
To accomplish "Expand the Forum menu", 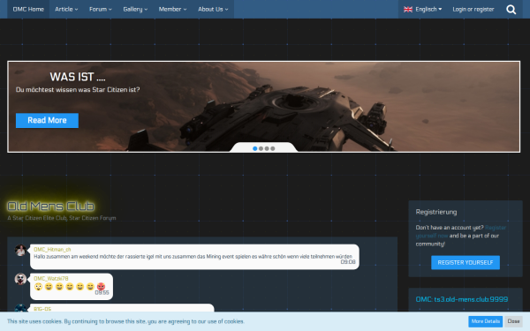I will click(101, 9).
